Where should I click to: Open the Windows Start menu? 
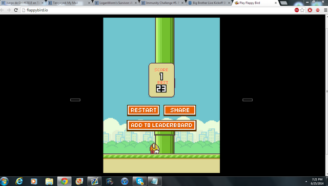coord(4,181)
